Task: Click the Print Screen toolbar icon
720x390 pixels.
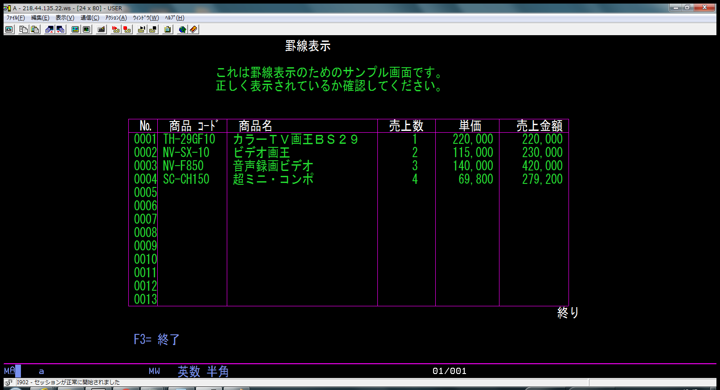Action: click(9, 29)
